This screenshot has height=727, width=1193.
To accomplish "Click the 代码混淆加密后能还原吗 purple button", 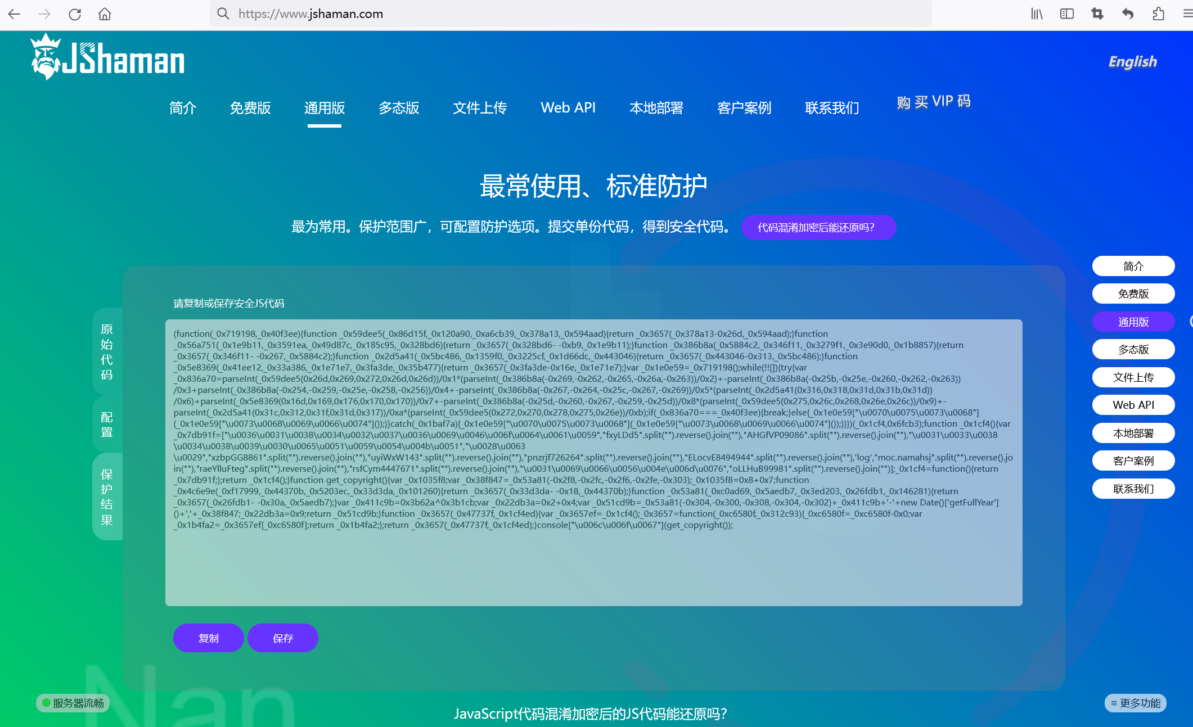I will coord(818,227).
